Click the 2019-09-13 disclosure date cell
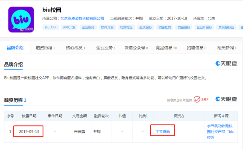The width and height of the screenshot is (243, 150). (x=29, y=132)
